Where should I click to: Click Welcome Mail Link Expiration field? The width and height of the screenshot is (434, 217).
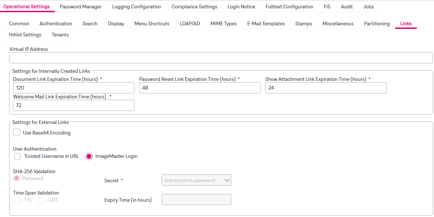tap(74, 105)
